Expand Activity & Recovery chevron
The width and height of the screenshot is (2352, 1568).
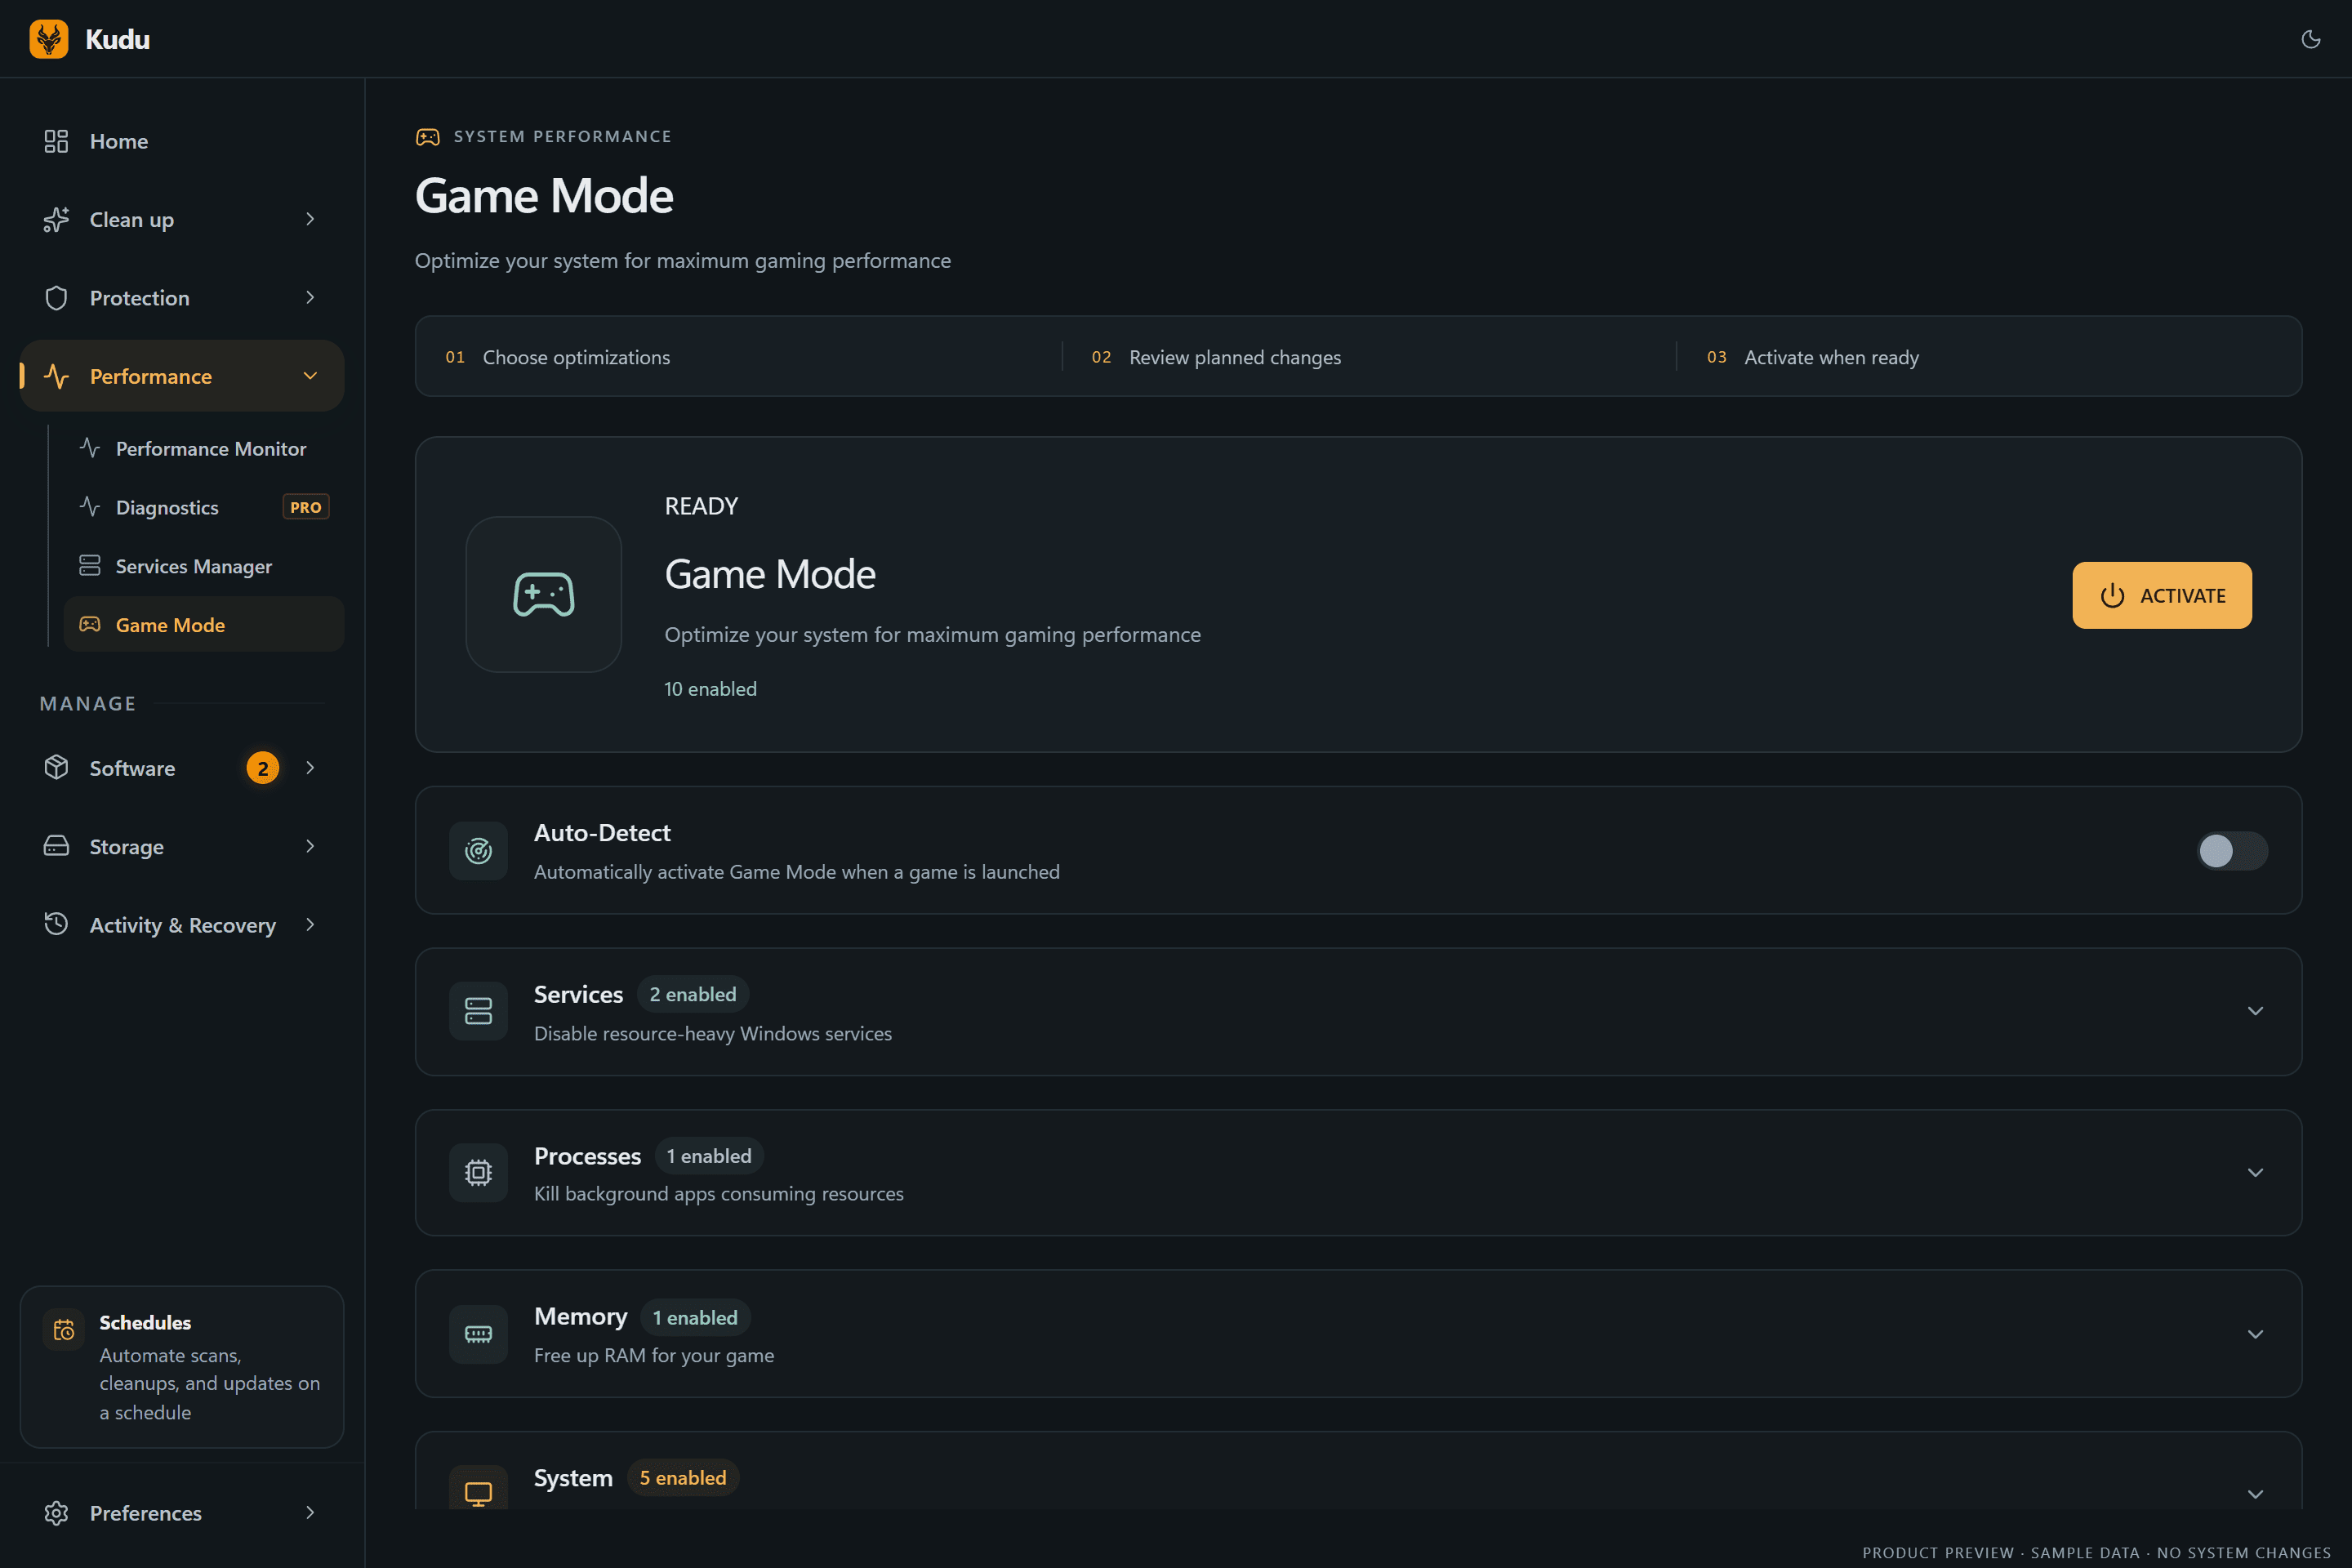(x=310, y=924)
